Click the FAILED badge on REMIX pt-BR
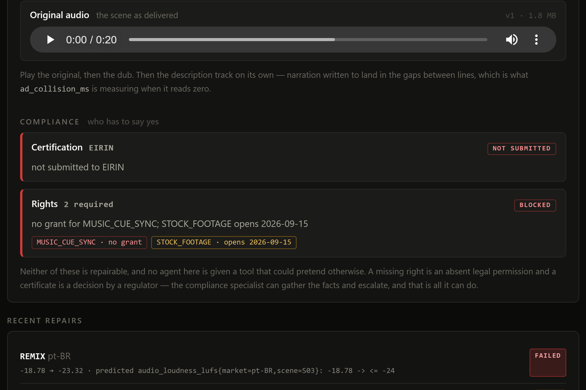Viewport: 586px width, 390px height. [548, 362]
